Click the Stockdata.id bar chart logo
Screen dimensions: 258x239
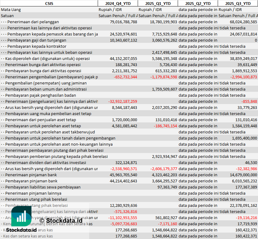(x=21, y=216)
